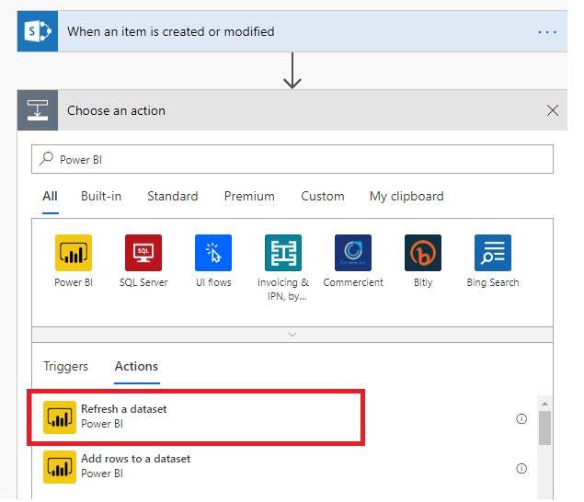Choose Add rows to a dataset action
584x502 pixels.
(283, 467)
